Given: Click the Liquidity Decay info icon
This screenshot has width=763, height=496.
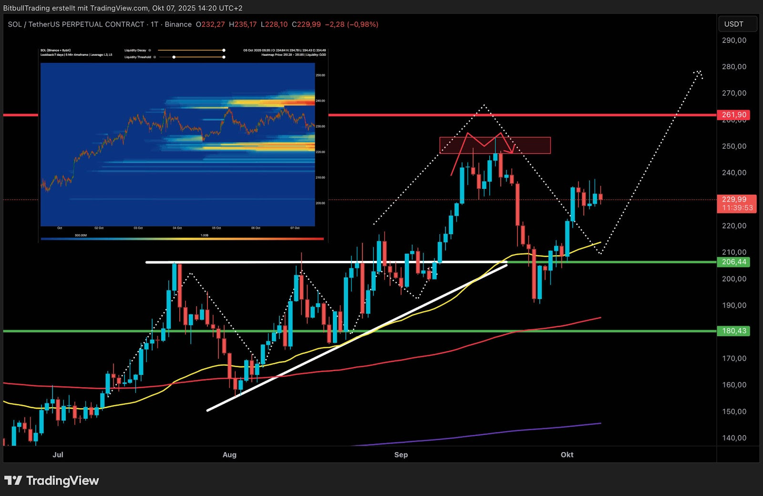Looking at the screenshot, I should (150, 50).
